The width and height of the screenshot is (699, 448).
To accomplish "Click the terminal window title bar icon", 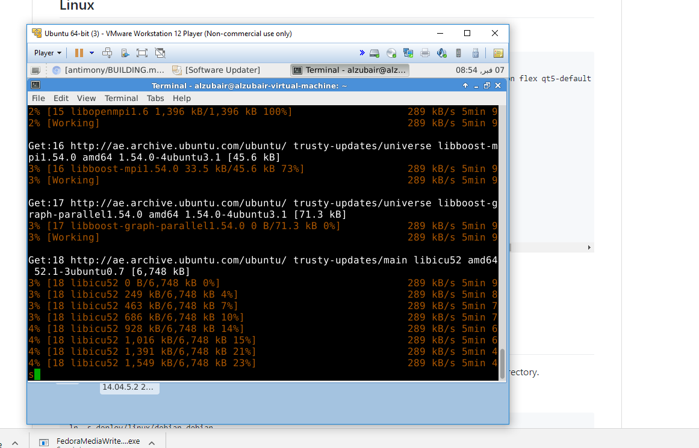I will tap(36, 85).
